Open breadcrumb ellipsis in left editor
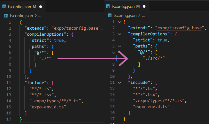Image resolution: width=209 pixels, height=124 pixels. coord(40,16)
